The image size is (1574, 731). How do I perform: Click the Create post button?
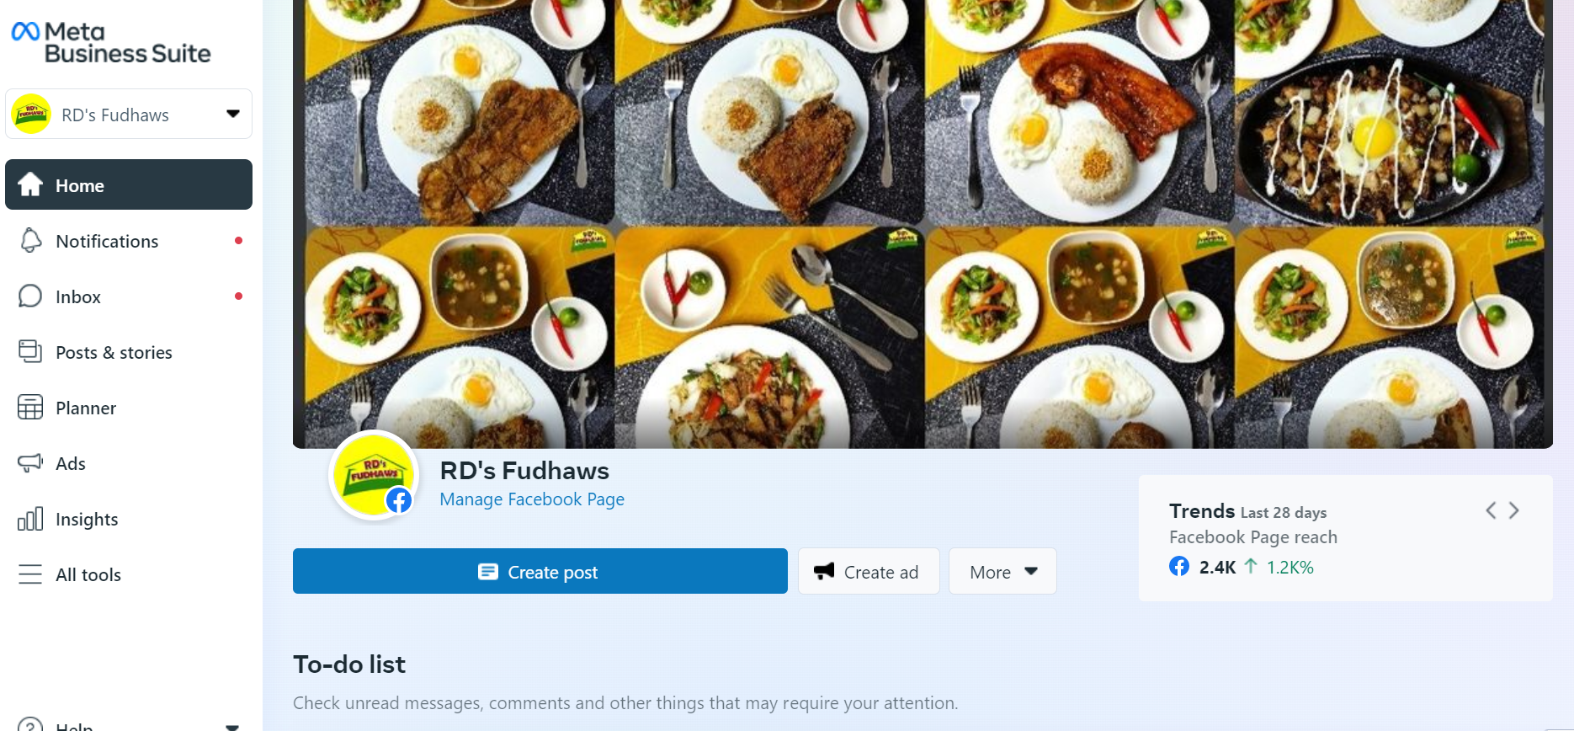point(540,572)
